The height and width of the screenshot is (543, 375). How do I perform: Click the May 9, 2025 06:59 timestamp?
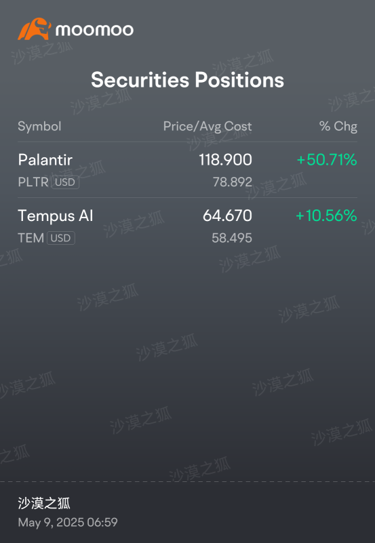click(x=68, y=522)
